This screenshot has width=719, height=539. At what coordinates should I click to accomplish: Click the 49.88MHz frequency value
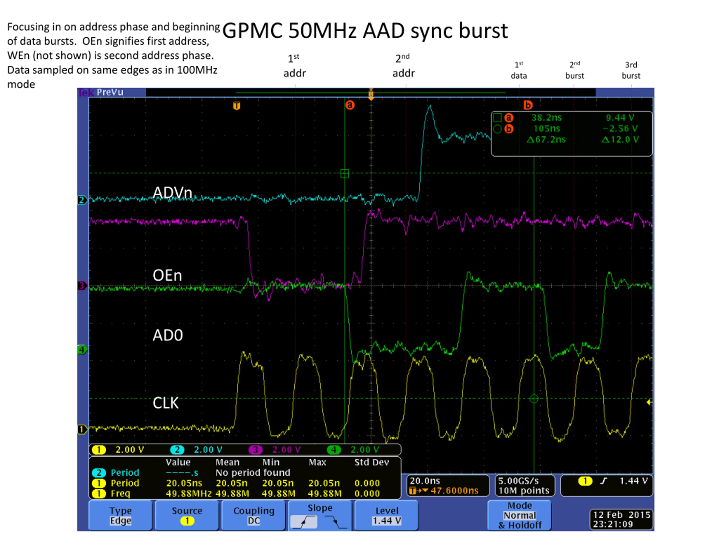(189, 494)
